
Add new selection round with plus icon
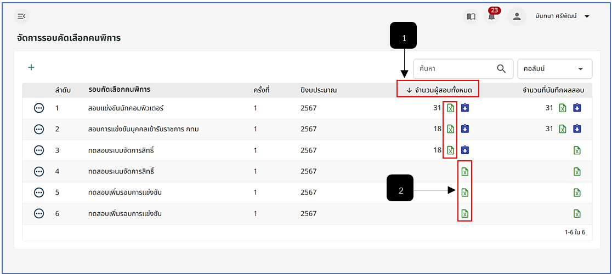[x=31, y=67]
